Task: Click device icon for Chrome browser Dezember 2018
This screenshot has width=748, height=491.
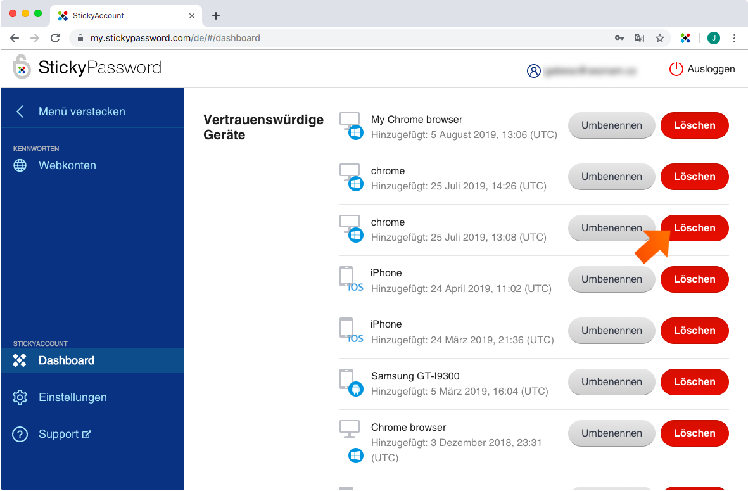Action: pos(352,442)
